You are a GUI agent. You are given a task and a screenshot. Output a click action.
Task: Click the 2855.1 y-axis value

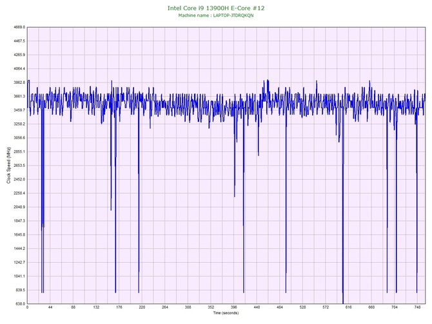pyautogui.click(x=19, y=151)
